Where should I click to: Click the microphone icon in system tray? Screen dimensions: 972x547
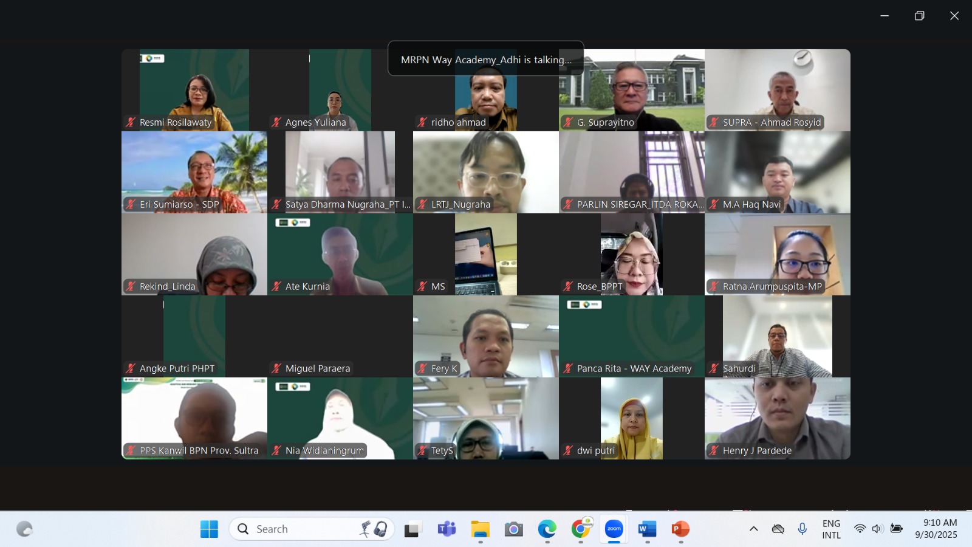(802, 529)
